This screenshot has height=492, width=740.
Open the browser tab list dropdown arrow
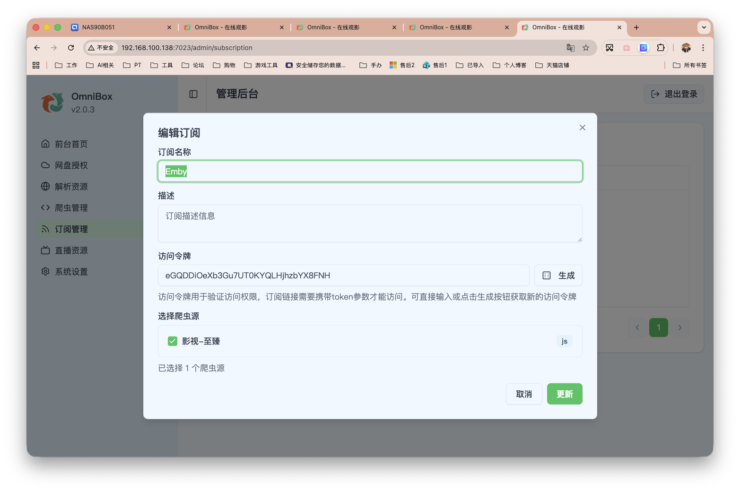[x=704, y=27]
